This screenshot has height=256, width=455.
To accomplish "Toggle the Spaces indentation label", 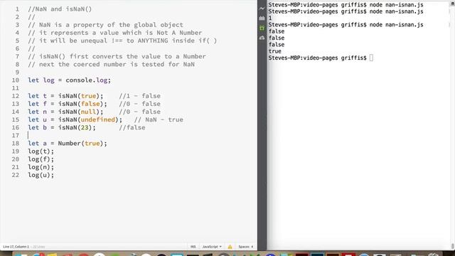I will (244, 247).
